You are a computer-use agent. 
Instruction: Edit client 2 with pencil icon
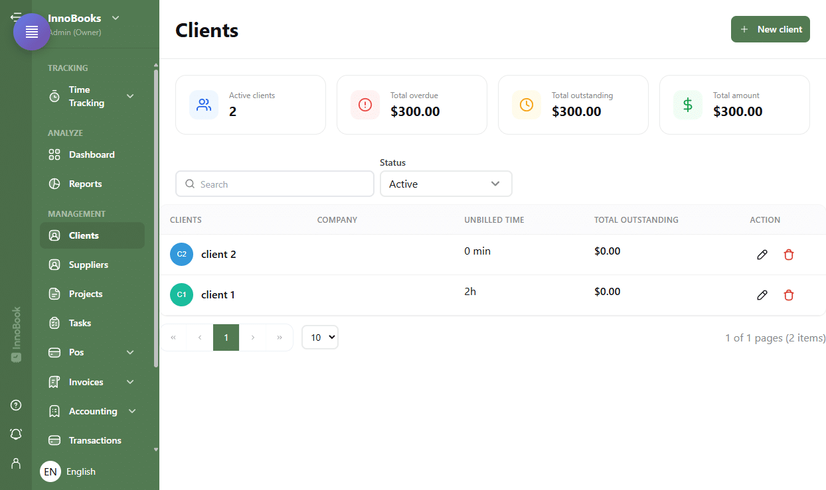tap(762, 255)
